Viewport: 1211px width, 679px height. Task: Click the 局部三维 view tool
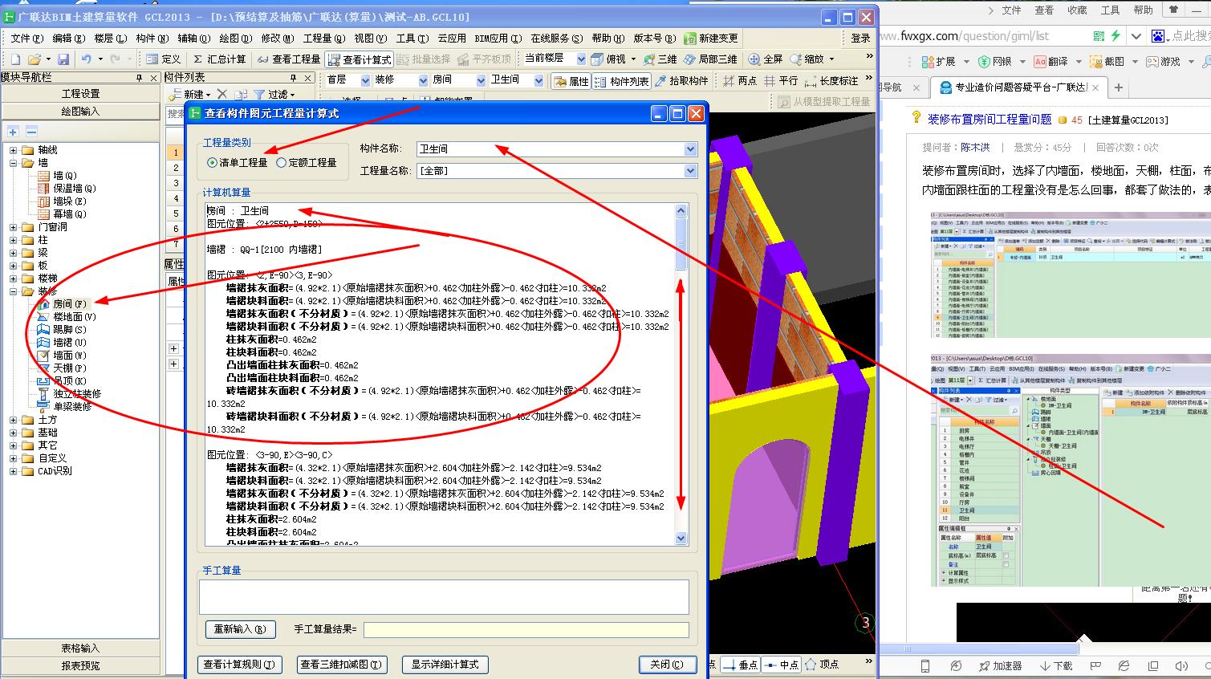(x=711, y=59)
